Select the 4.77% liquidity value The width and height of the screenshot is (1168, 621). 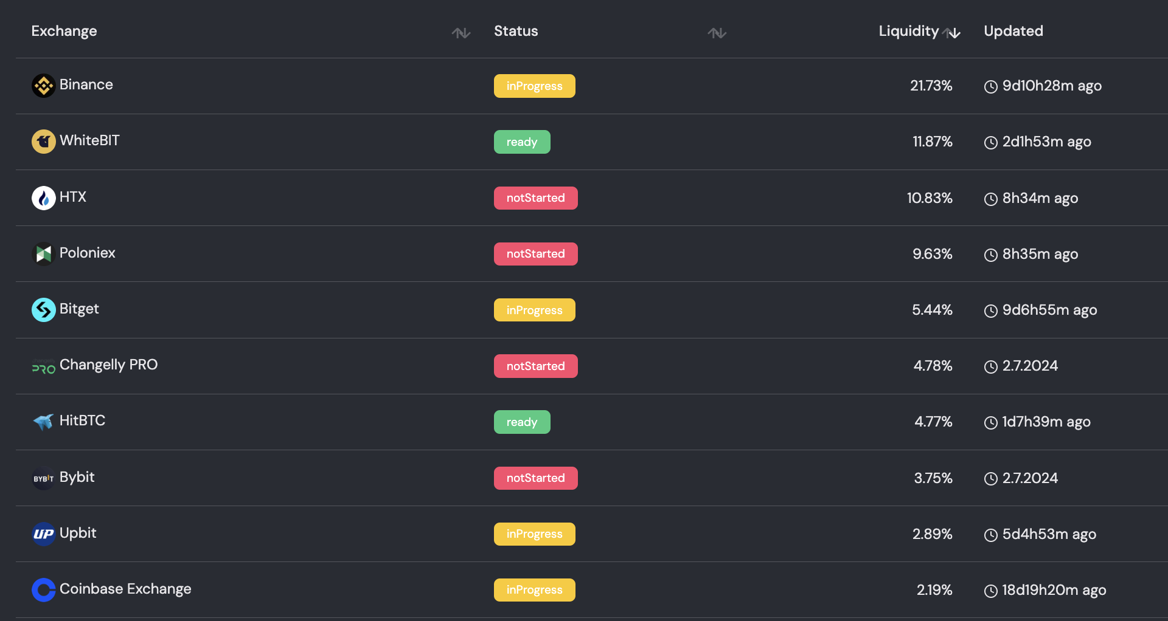tap(934, 422)
